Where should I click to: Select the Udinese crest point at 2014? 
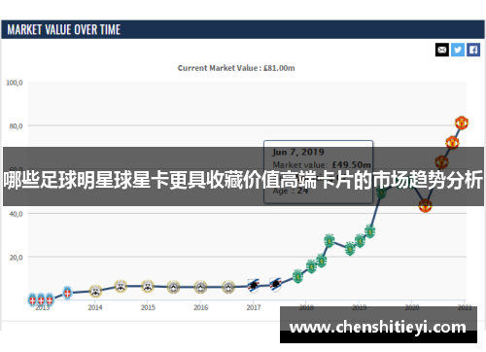click(95, 291)
